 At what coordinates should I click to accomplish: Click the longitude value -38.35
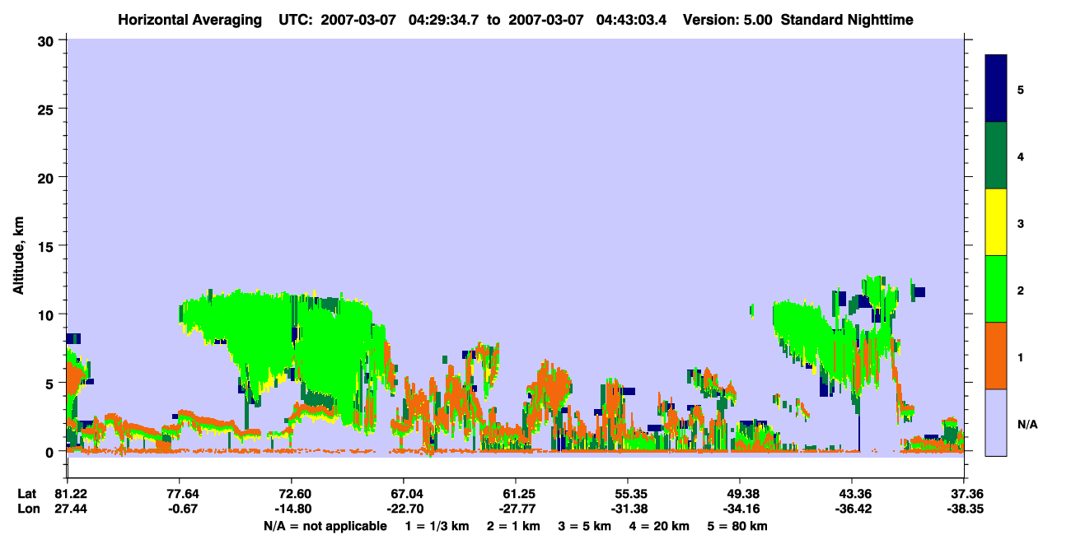964,509
